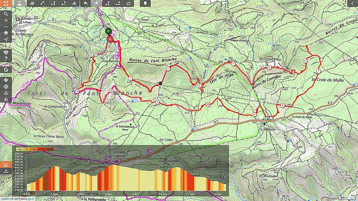The height and width of the screenshot is (201, 358).
Task: Click waypoint marker 1 on the route
Action: (130, 79)
